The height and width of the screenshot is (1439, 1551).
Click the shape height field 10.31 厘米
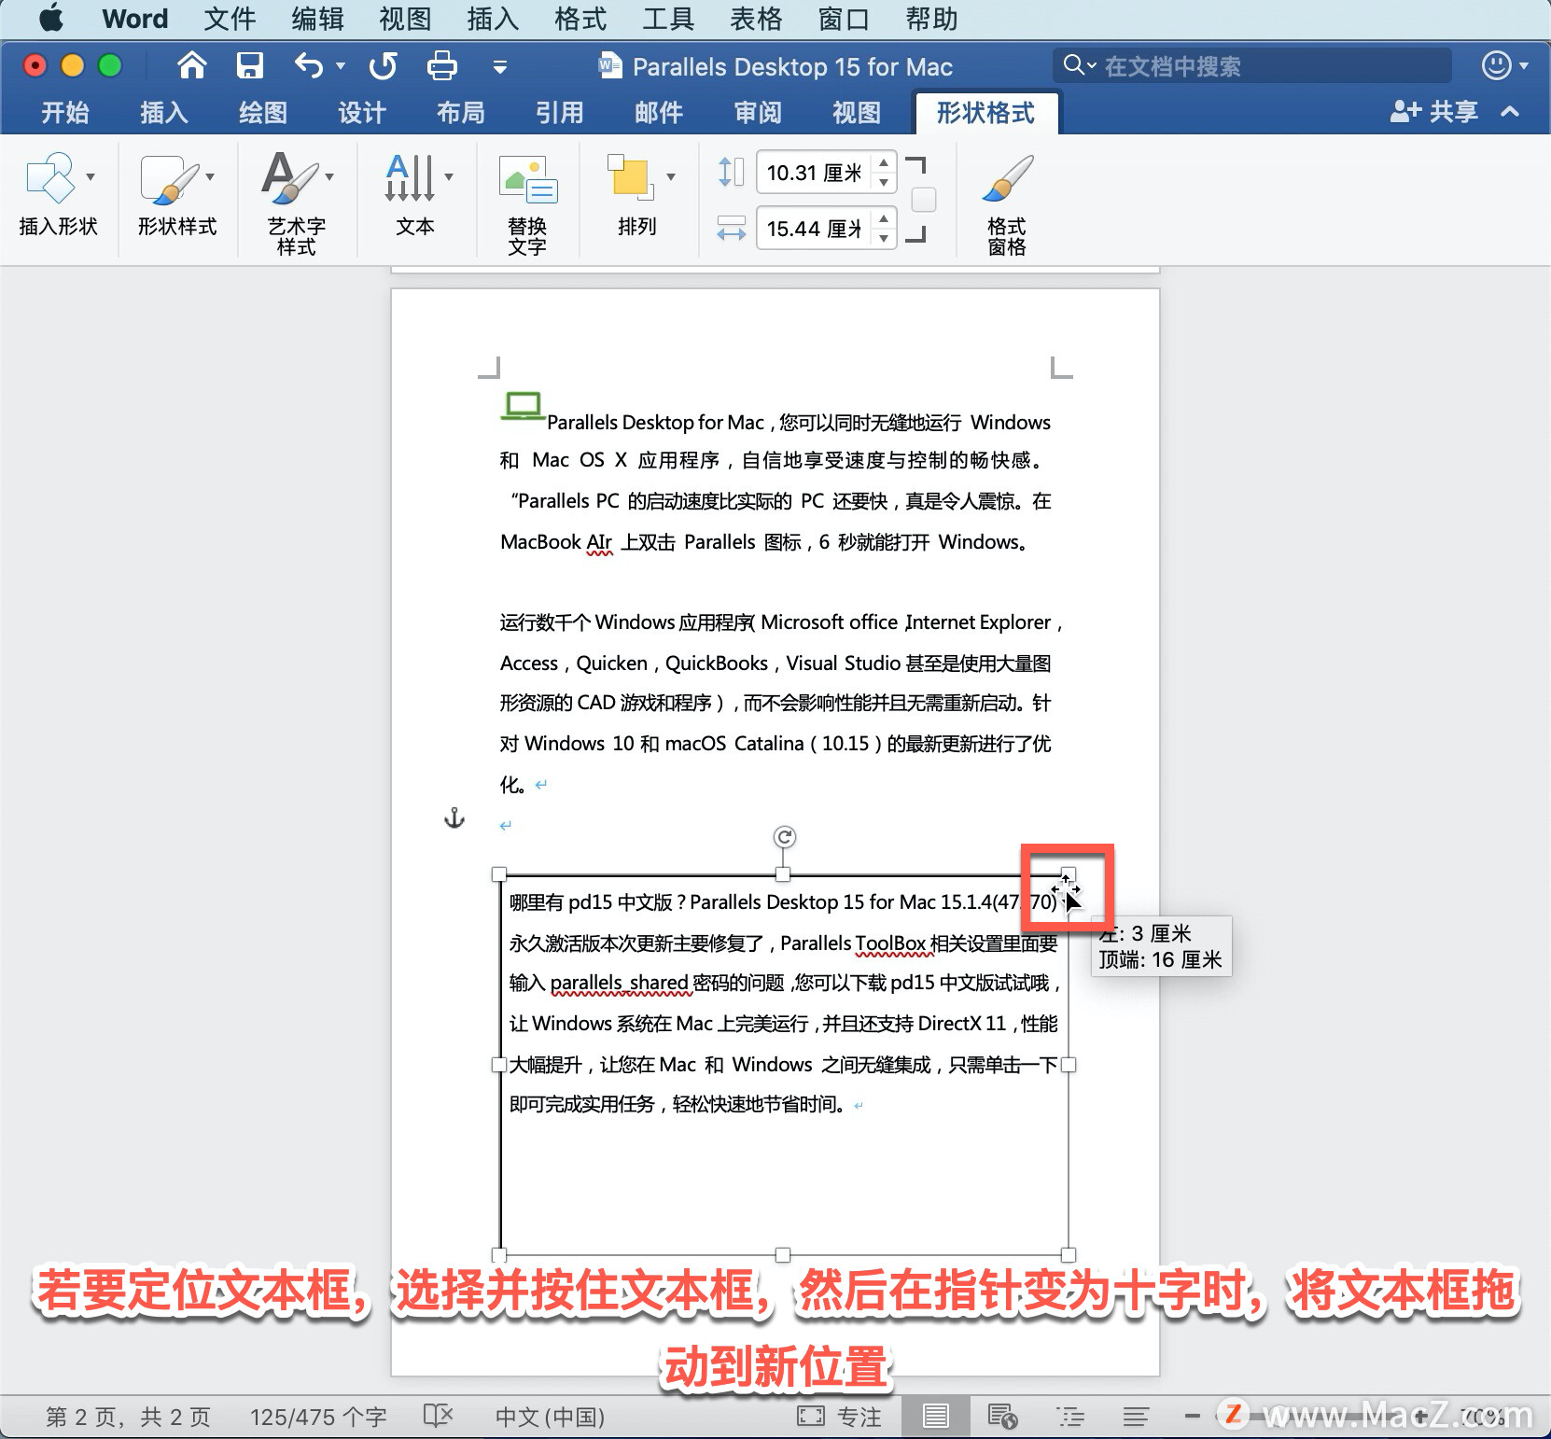pyautogui.click(x=814, y=173)
